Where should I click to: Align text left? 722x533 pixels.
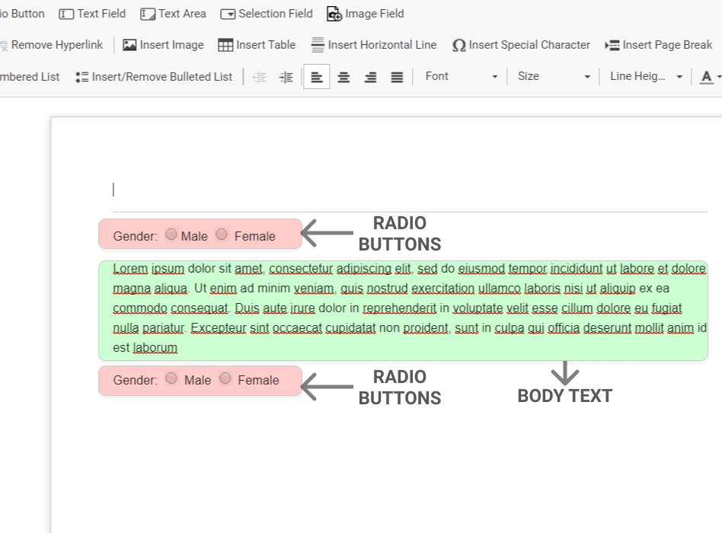pyautogui.click(x=317, y=77)
